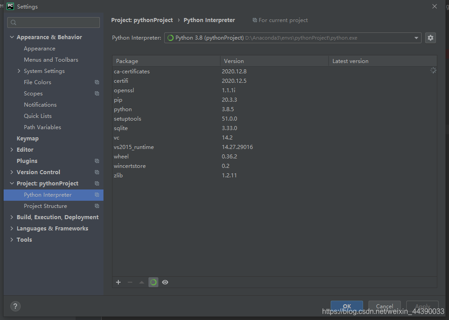
Task: Click the project-level icon next to Version Control
Action: (x=97, y=172)
